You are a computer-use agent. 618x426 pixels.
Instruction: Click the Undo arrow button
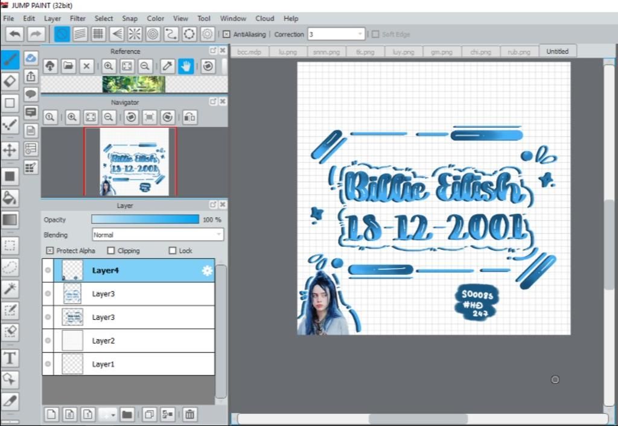coord(15,34)
